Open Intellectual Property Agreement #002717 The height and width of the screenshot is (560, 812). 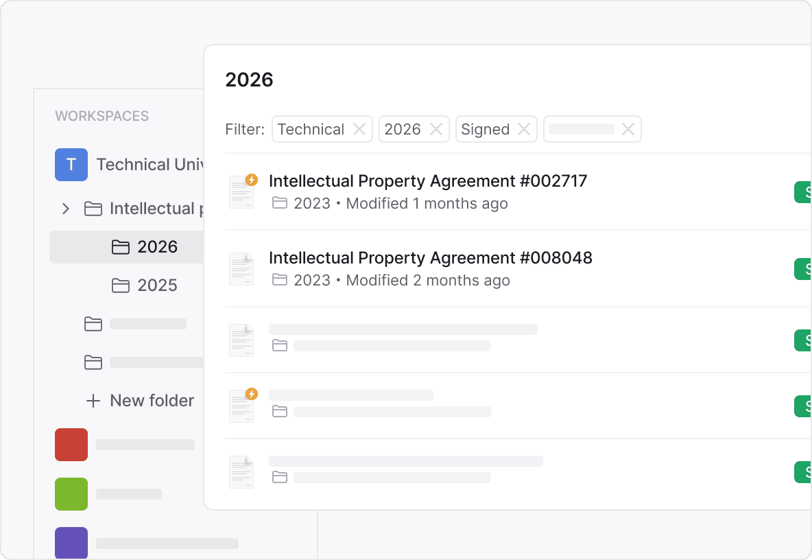[428, 181]
